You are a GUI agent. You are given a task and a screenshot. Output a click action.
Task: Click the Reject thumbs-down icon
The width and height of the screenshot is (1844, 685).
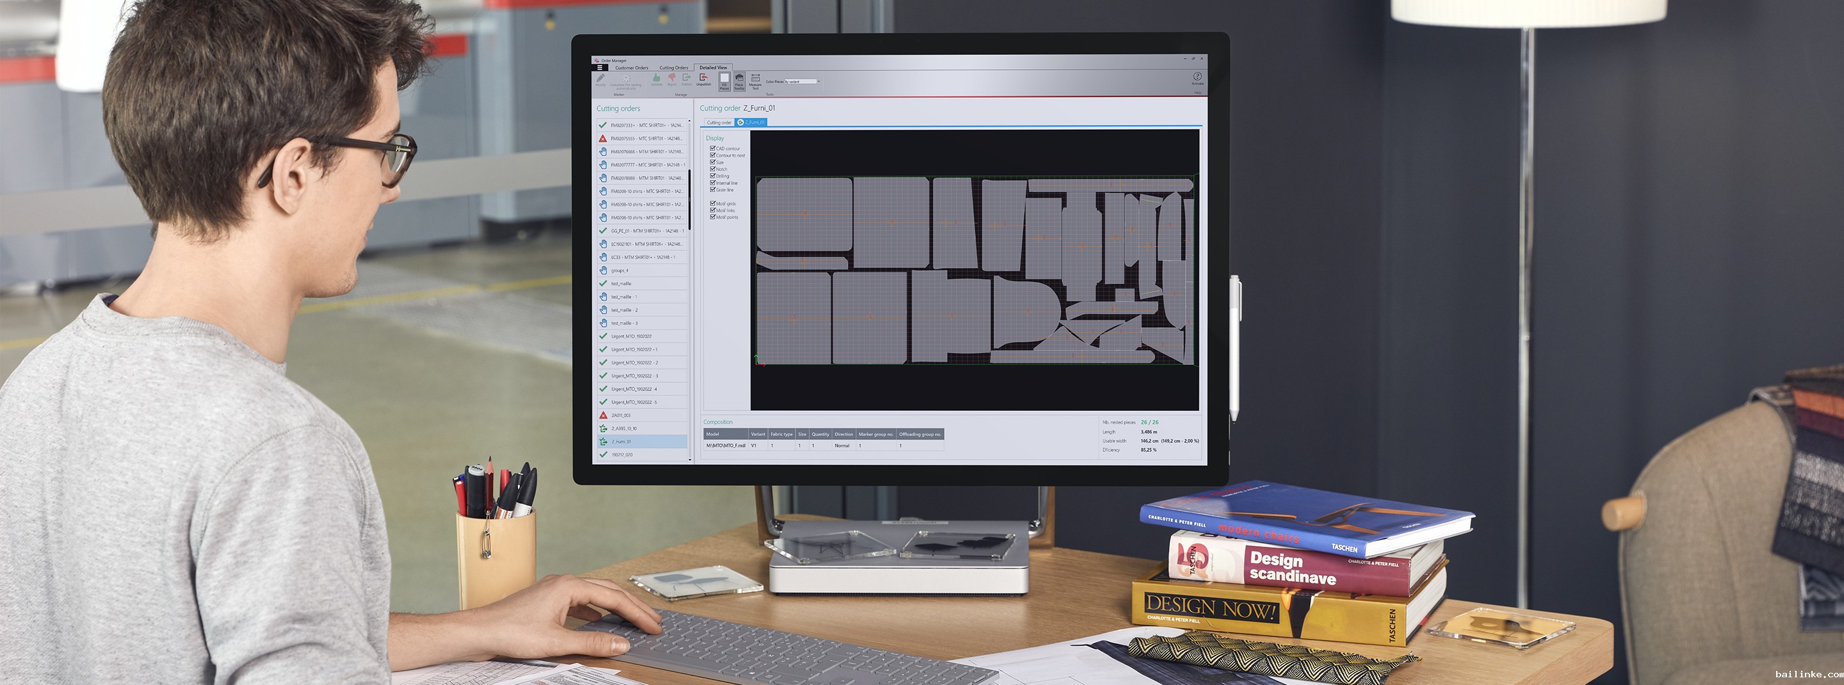672,78
